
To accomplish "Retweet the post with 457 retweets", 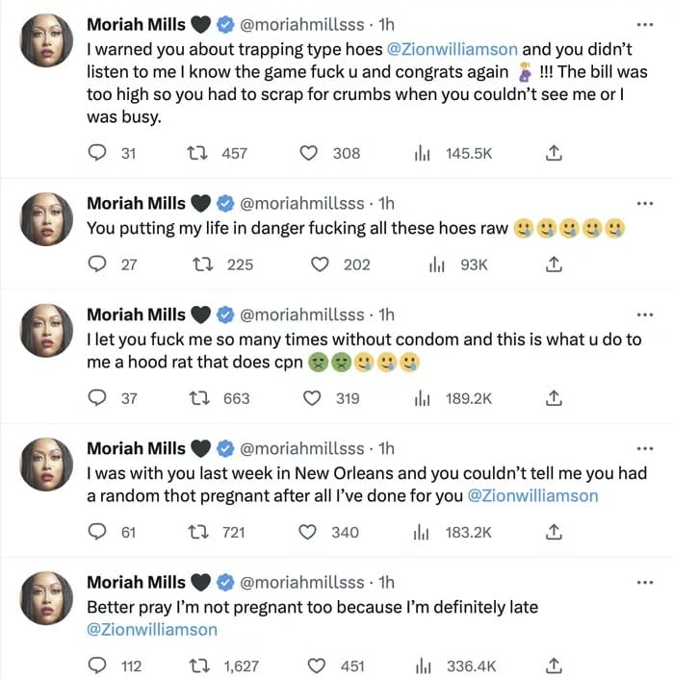I will coord(196,153).
